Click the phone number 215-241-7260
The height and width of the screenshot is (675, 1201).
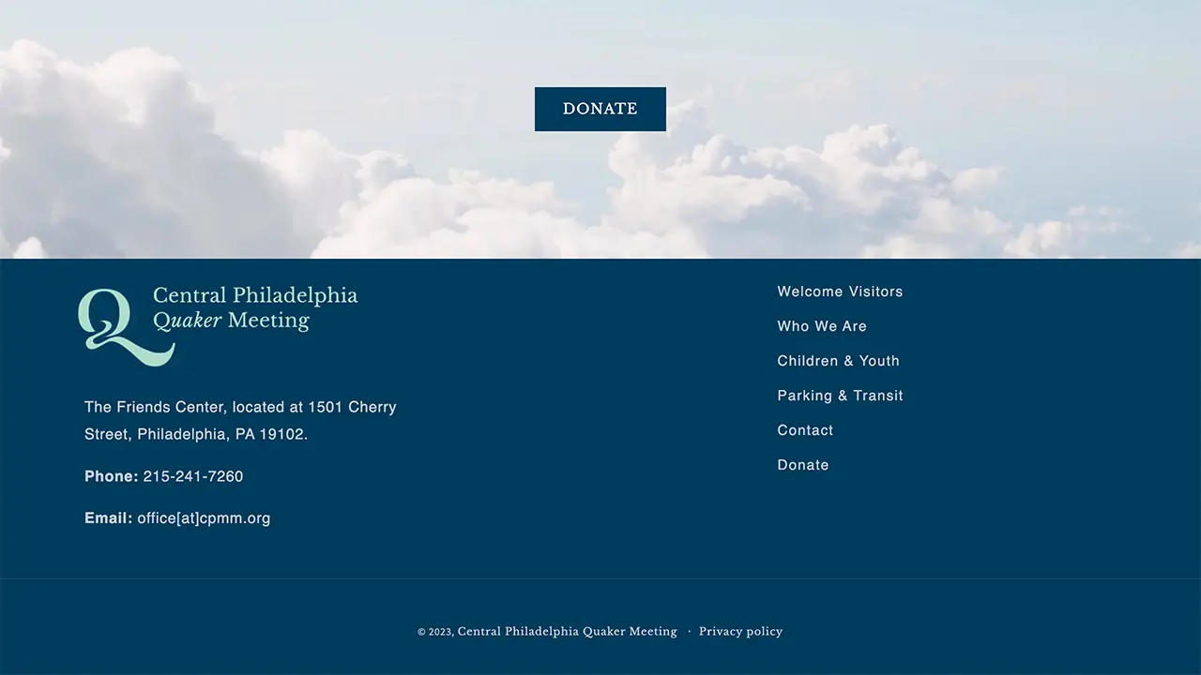pos(192,476)
